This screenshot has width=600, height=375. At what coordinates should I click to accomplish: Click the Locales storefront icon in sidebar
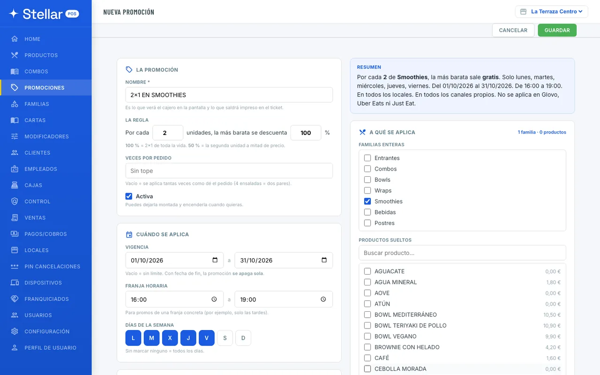point(15,250)
